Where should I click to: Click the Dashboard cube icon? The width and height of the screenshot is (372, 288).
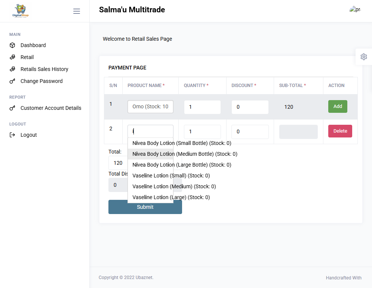tap(12, 45)
